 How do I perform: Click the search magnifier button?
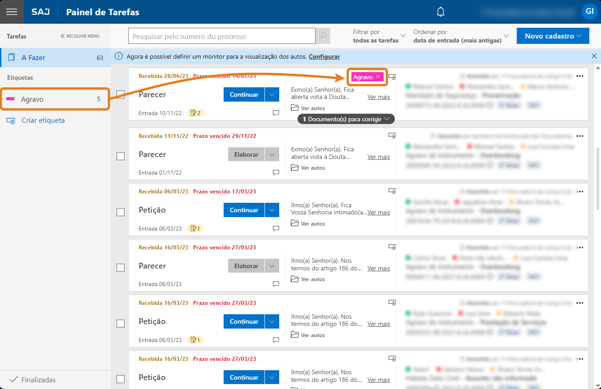pyautogui.click(x=323, y=36)
